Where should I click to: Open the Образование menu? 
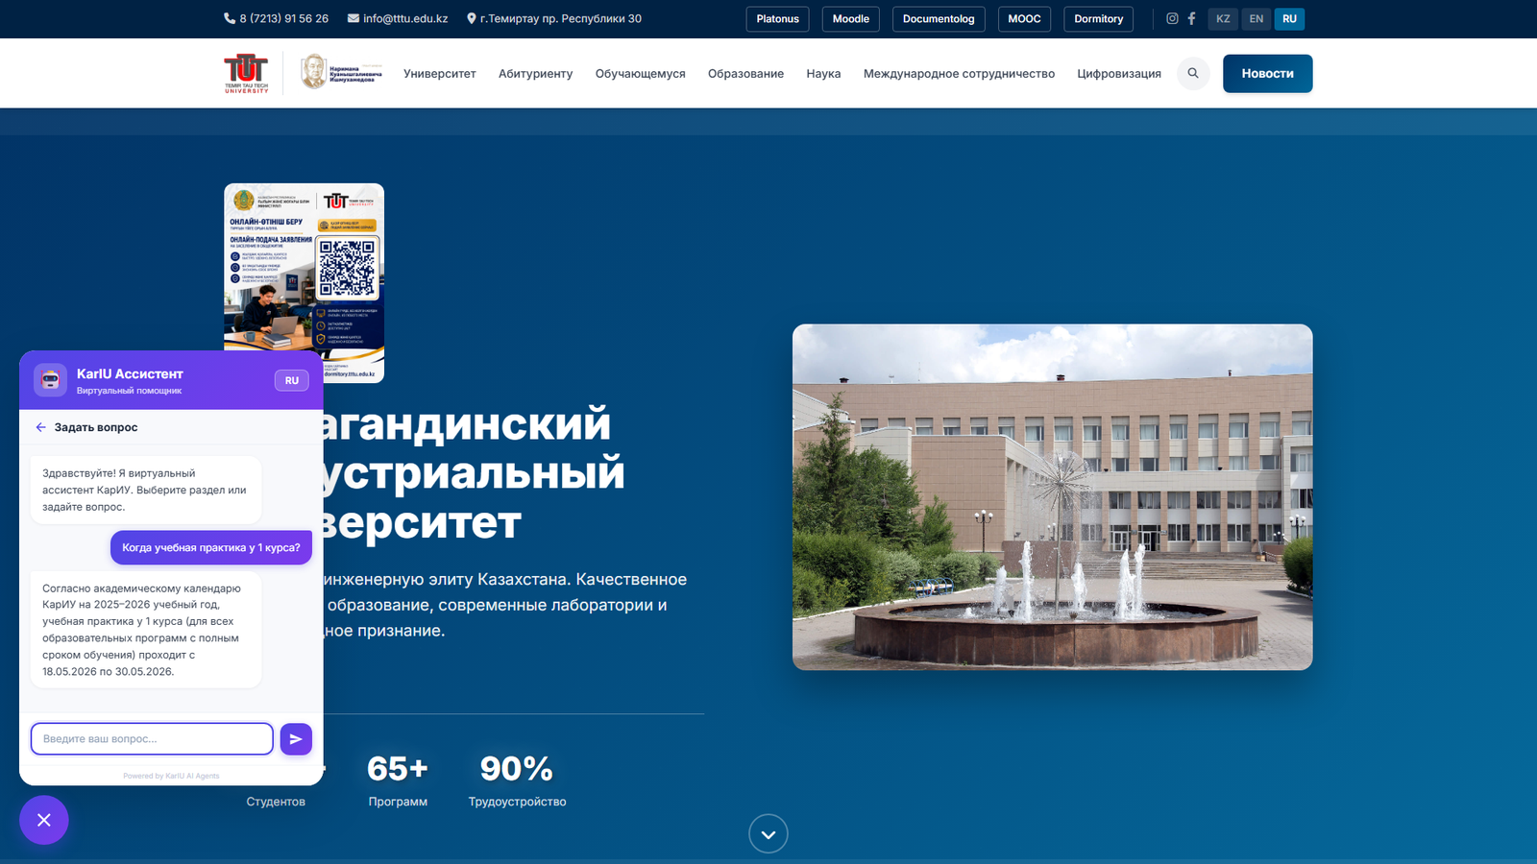(746, 74)
